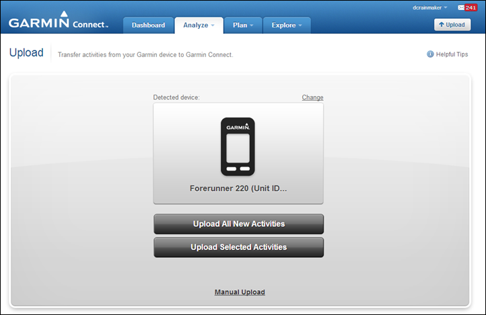Expand the Explore dropdown menu
Screen dimensions: 486x315
coord(286,26)
